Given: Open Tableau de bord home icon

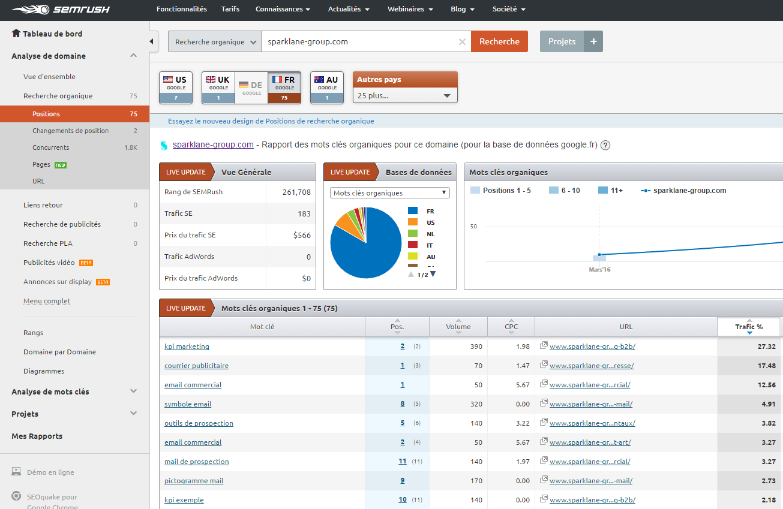Looking at the screenshot, I should point(16,34).
